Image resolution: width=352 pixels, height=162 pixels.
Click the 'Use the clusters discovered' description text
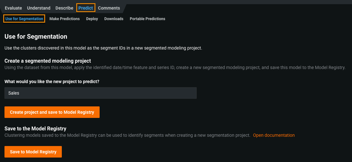click(x=103, y=48)
